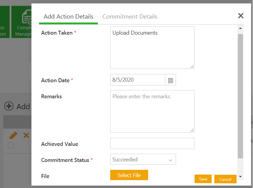Expand the Commitment Status dropdown
Screen dimensions: 253x188
click(143, 160)
